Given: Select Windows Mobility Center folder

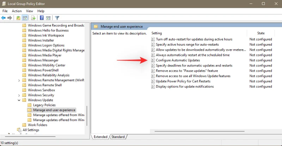Looking at the screenshot, I should pyautogui.click(x=47, y=65).
